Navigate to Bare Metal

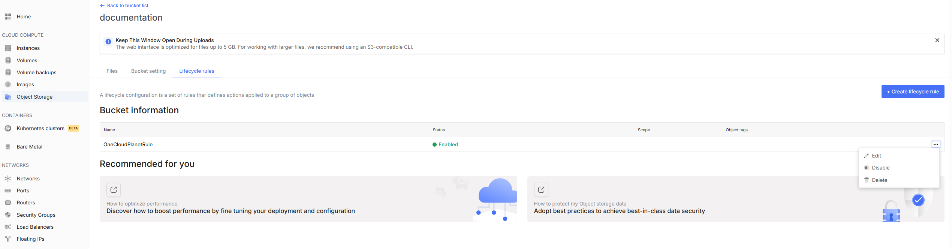[29, 147]
